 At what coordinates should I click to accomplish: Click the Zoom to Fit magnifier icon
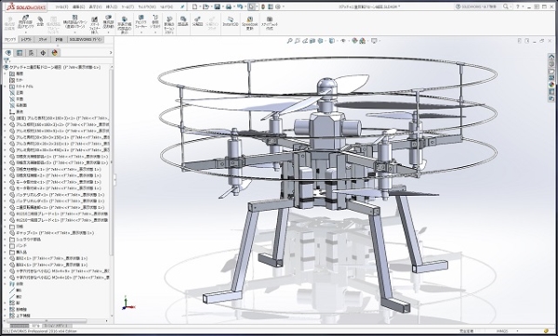[289, 41]
